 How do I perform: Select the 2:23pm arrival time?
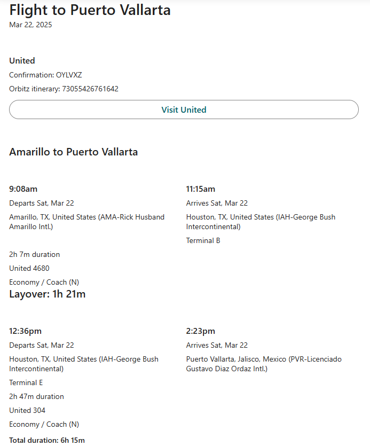(x=200, y=331)
